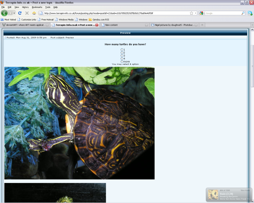Click the Rain (3:24) track title popup

coord(226,194)
